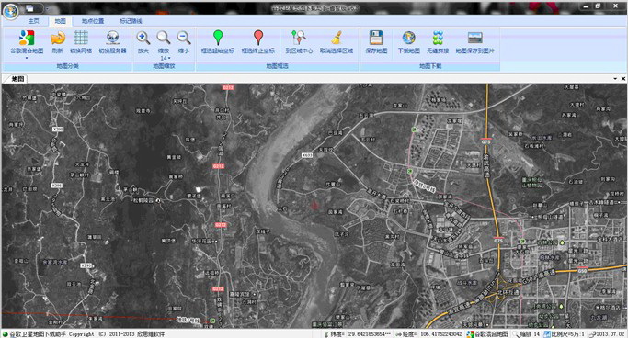Open the 谷歌混合地图 map type button

click(27, 42)
